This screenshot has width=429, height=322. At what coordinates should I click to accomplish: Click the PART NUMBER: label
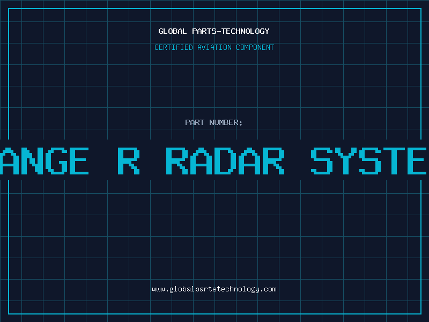214,122
